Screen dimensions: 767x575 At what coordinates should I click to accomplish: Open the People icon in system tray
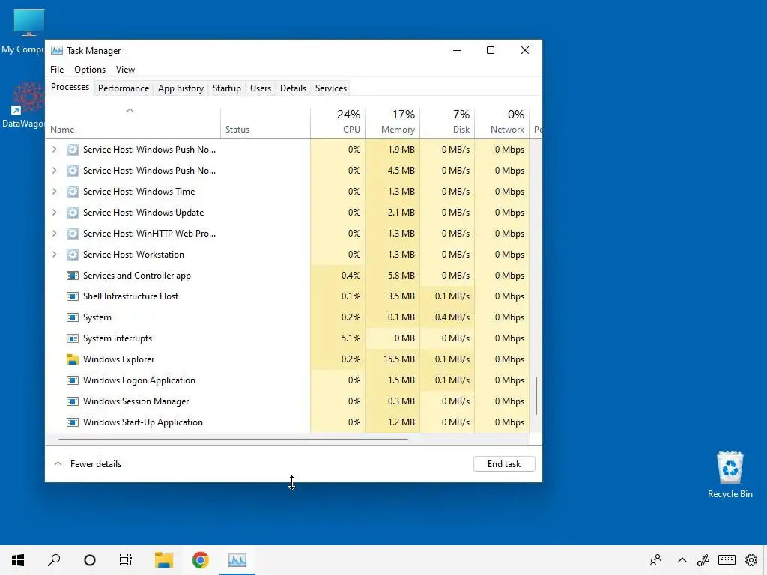pyautogui.click(x=655, y=560)
